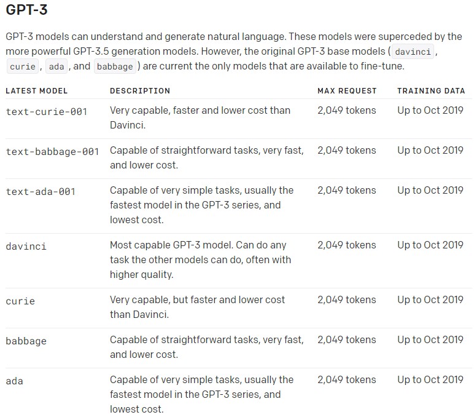Click the ada model name in table
Image resolution: width=474 pixels, height=420 pixels.
pyautogui.click(x=14, y=381)
